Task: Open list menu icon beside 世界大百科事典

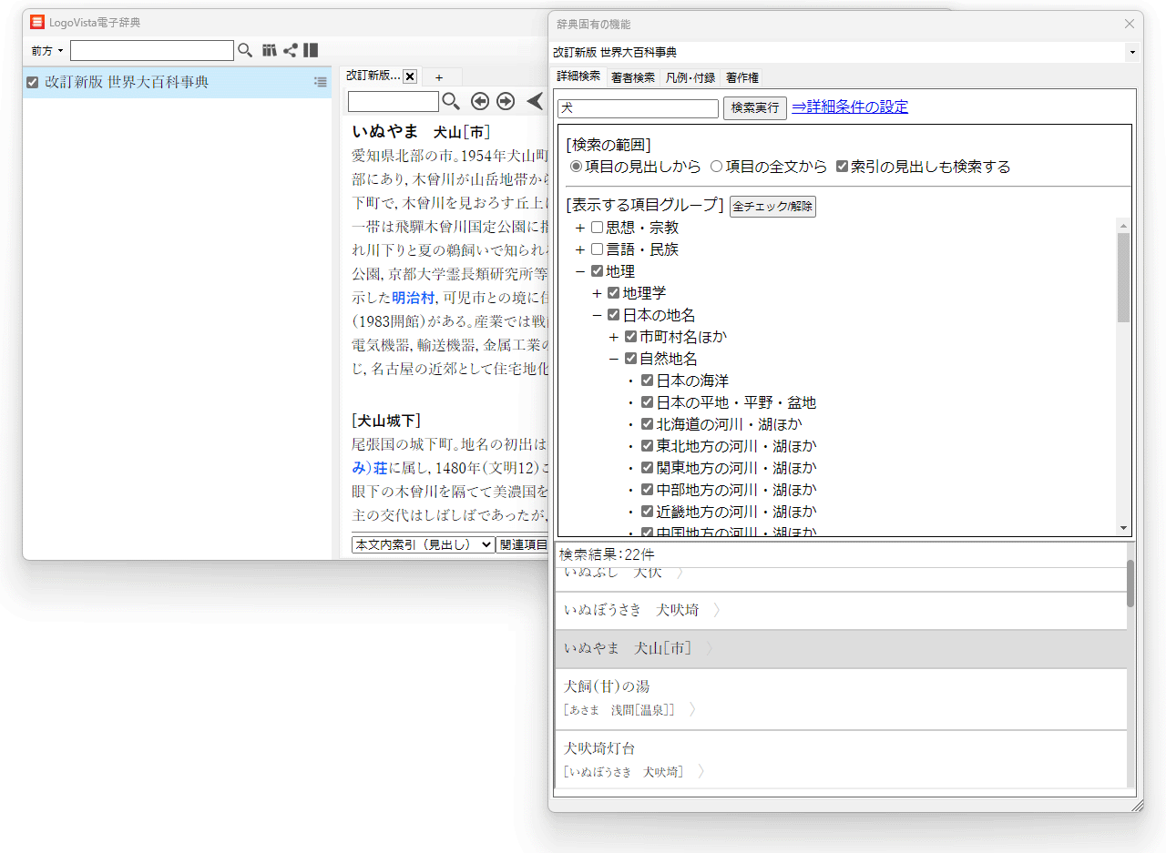Action: [320, 82]
